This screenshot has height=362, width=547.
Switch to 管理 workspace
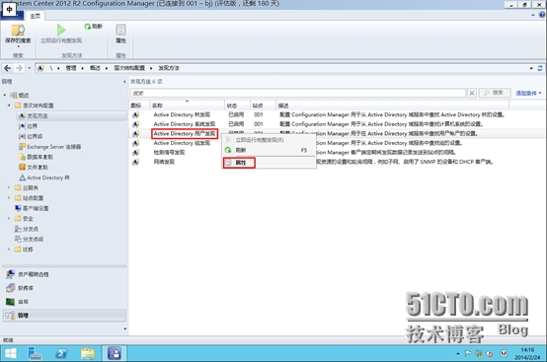click(x=64, y=316)
